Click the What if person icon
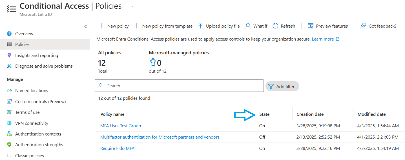Screen dimensions: 405x160 248,26
